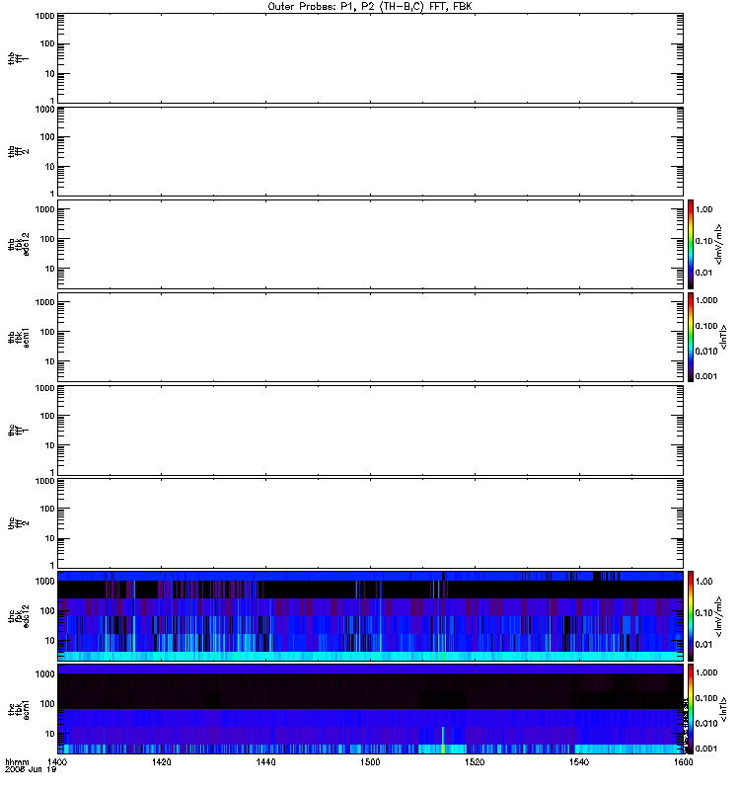Click the 'thc fff 1' y-axis panel label
740x790 pixels.
coord(18,431)
